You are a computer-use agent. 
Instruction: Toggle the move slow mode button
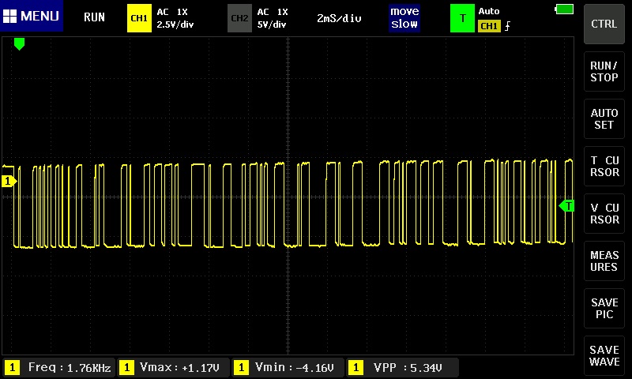pos(404,17)
